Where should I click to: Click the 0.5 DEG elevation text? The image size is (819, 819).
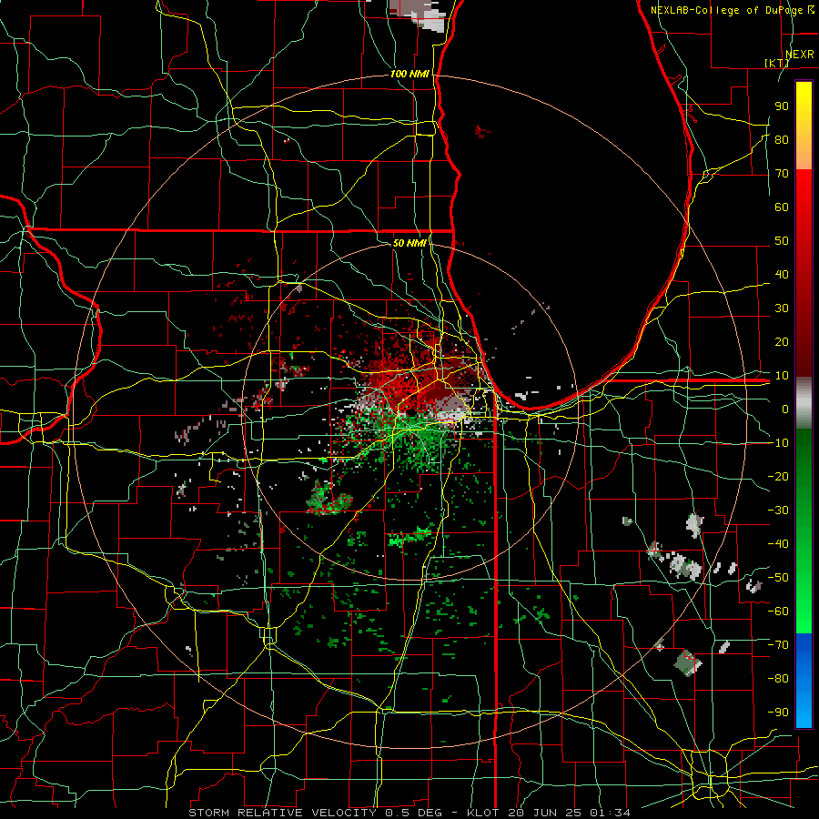pos(412,813)
